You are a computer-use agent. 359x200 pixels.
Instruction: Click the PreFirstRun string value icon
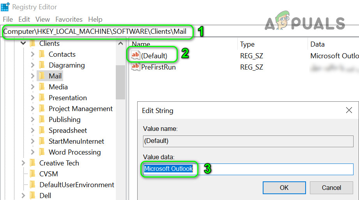(136, 67)
